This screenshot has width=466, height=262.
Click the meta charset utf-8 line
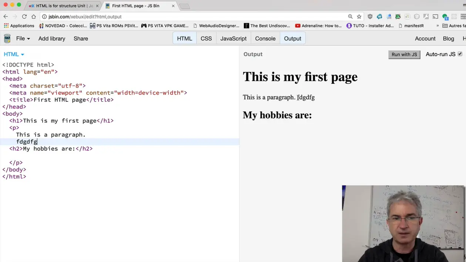(47, 86)
